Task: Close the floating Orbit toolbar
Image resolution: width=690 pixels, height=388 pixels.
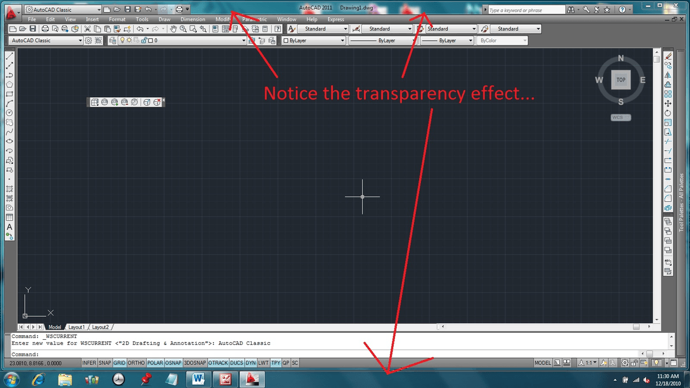Action: [x=164, y=100]
